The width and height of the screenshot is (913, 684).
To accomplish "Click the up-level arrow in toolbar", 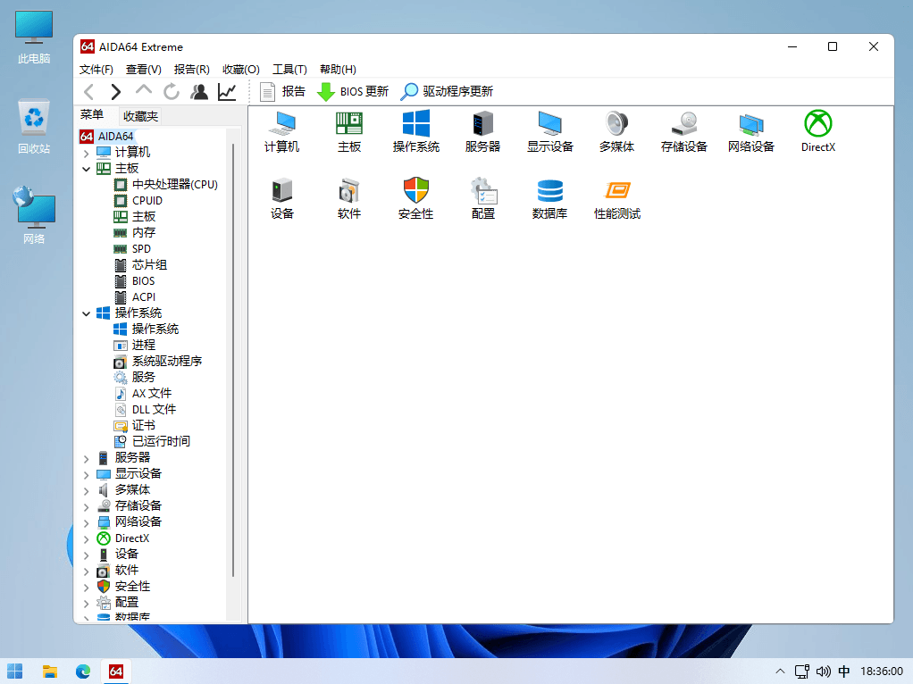I will click(143, 91).
